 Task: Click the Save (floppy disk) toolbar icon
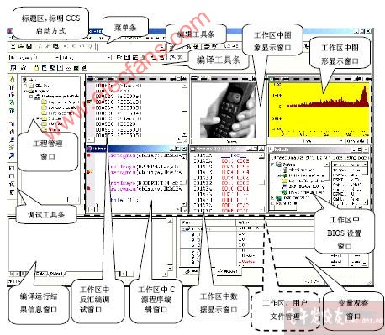[29, 46]
